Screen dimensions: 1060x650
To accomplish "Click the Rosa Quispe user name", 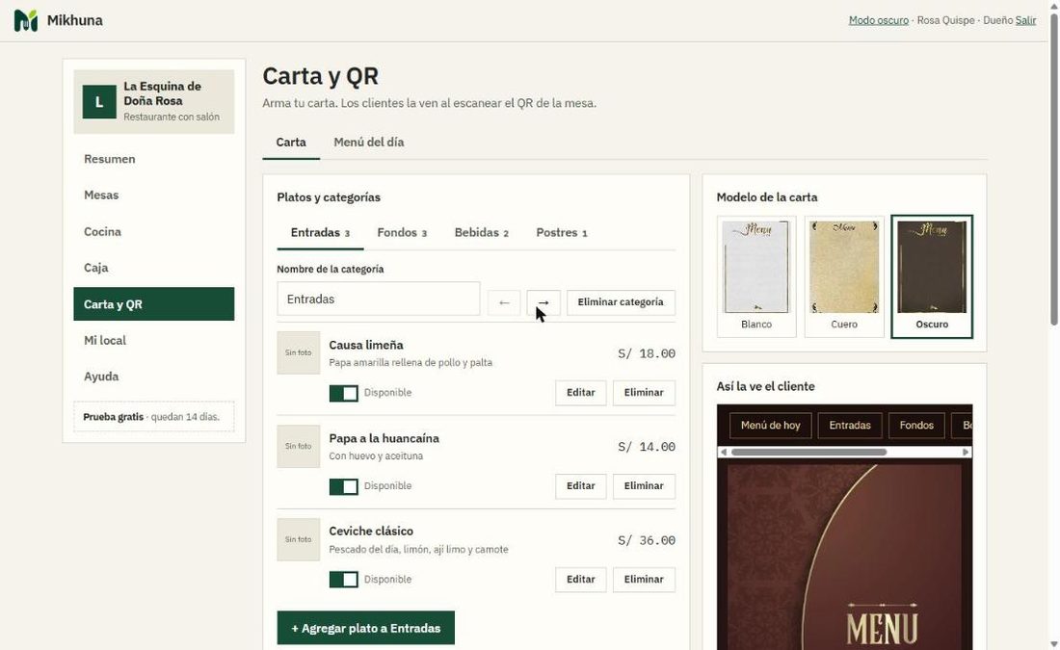I will pyautogui.click(x=945, y=20).
